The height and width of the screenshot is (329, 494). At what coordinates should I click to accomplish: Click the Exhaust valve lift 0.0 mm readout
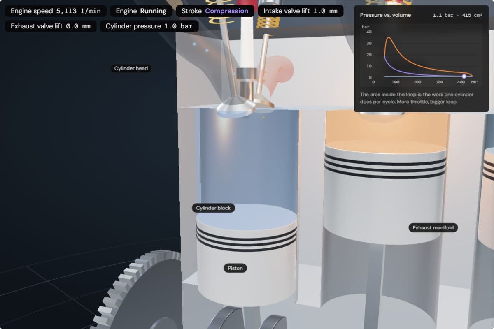[51, 26]
